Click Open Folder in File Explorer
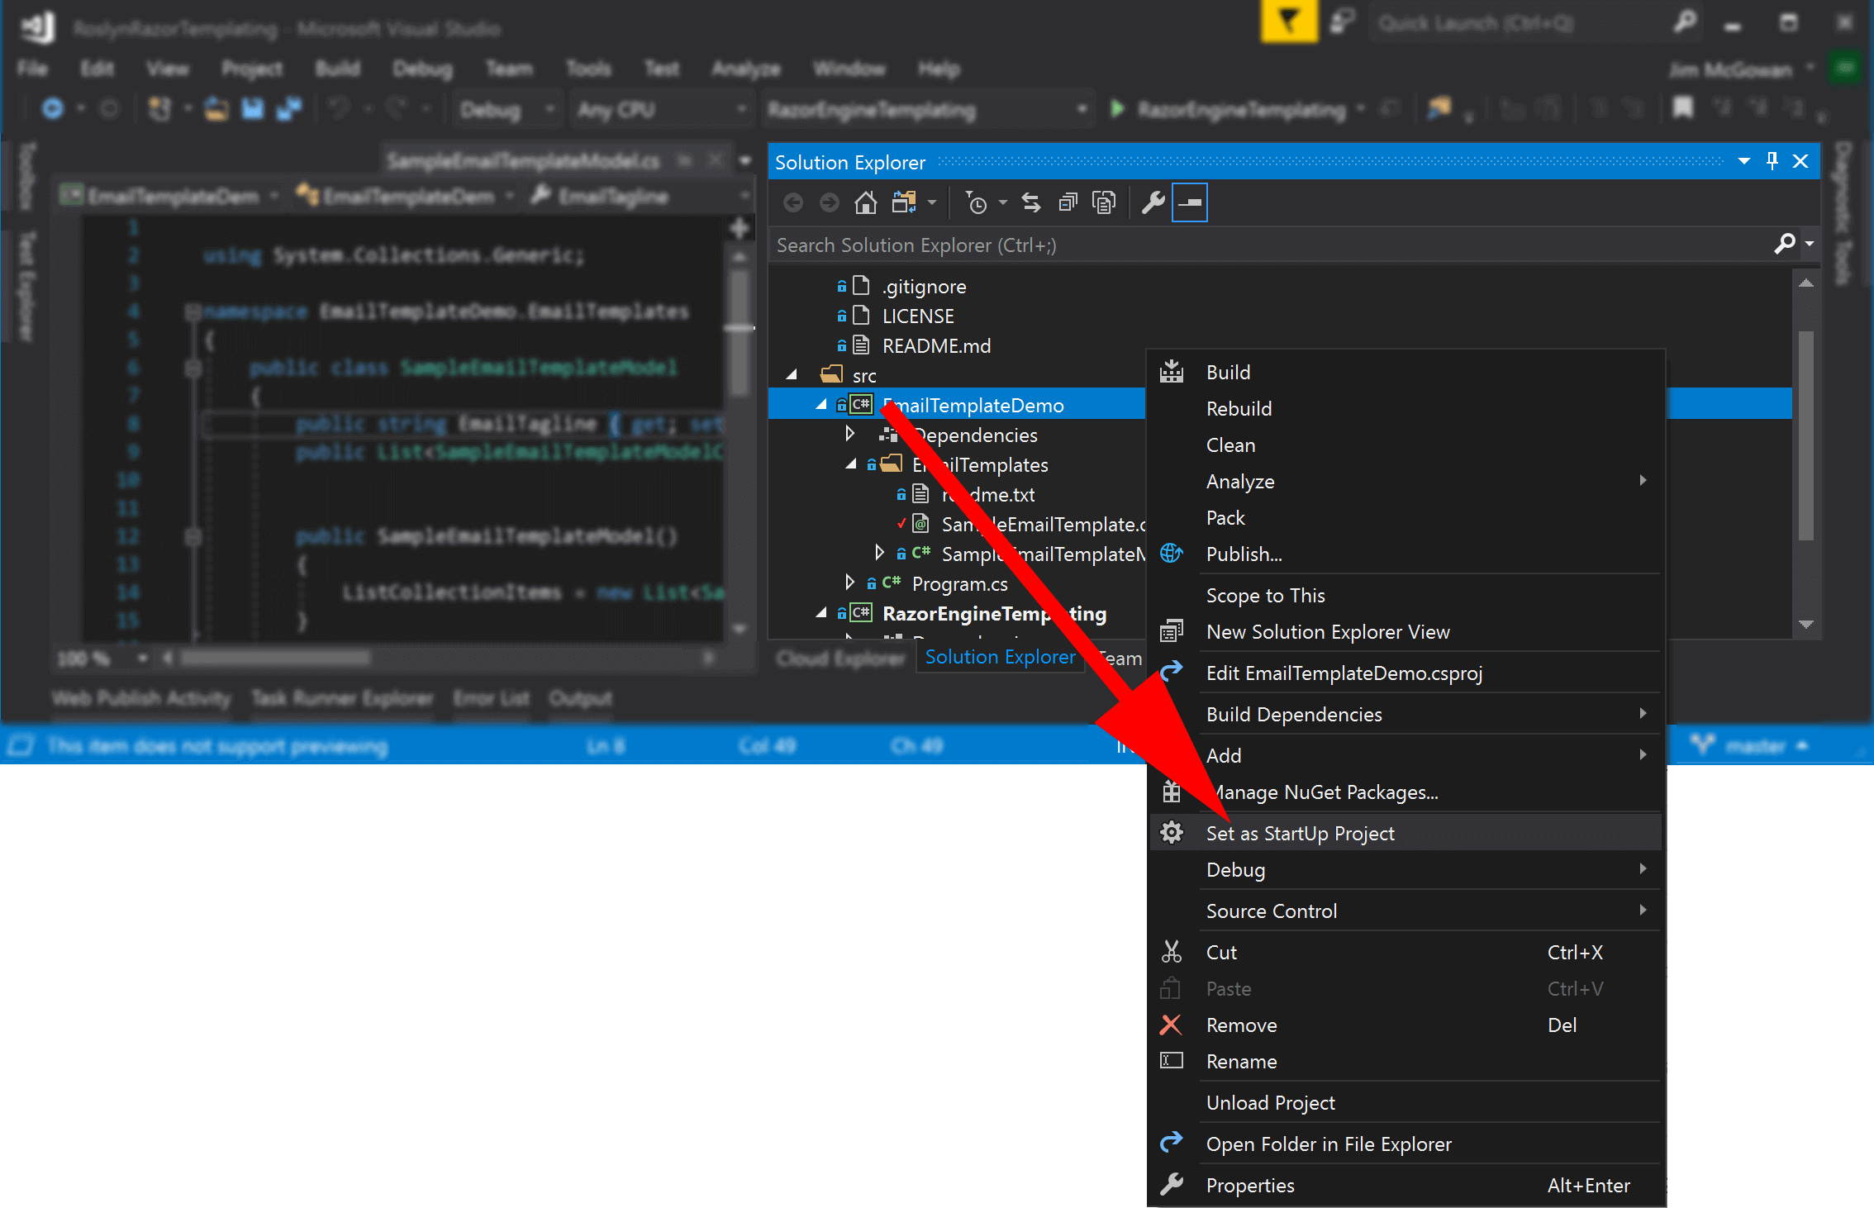 (x=1405, y=1144)
